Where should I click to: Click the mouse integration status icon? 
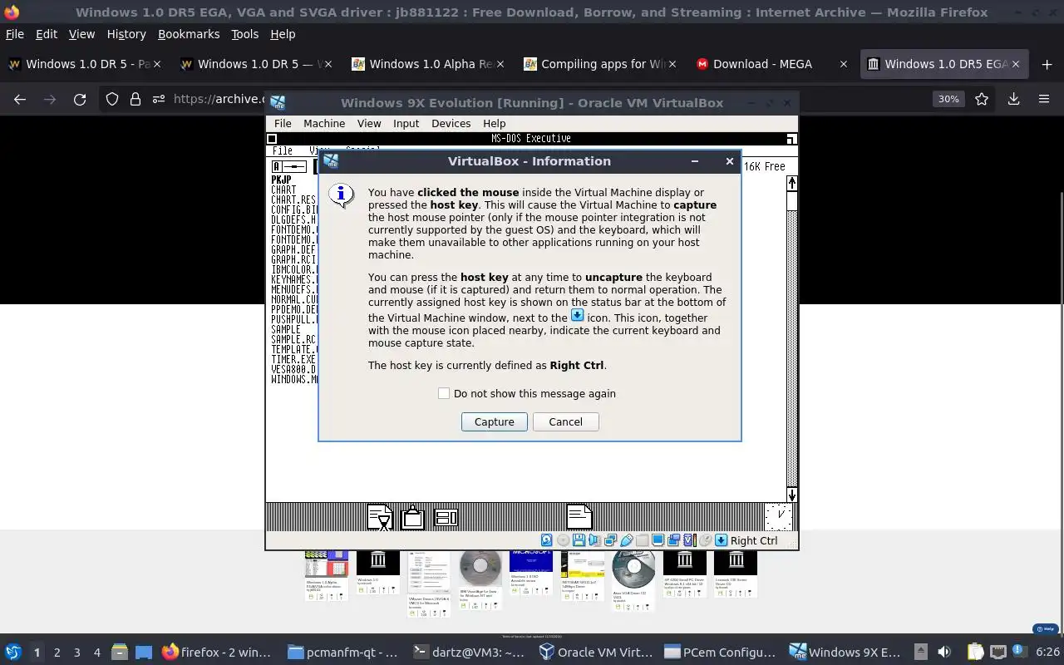[x=705, y=540]
